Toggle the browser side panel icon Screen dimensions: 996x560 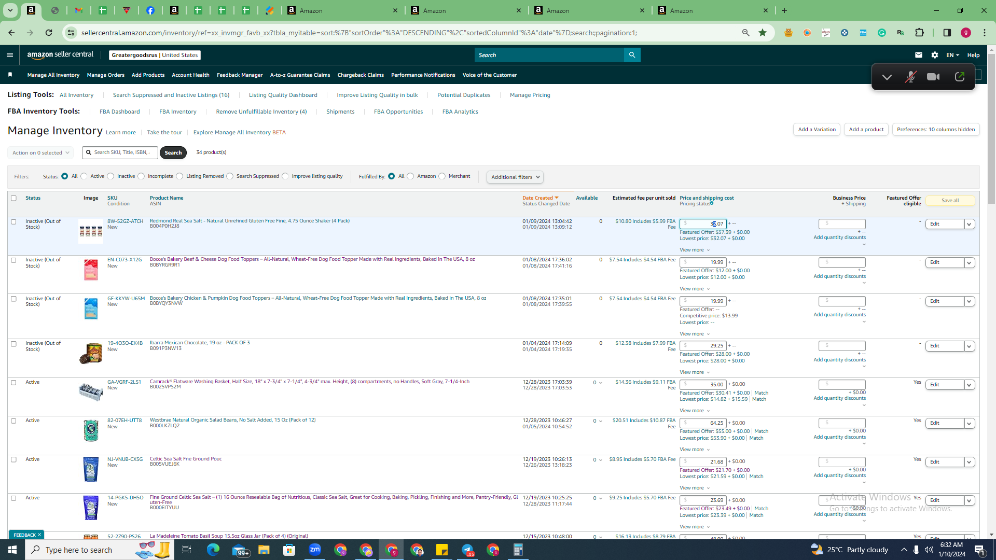click(947, 33)
